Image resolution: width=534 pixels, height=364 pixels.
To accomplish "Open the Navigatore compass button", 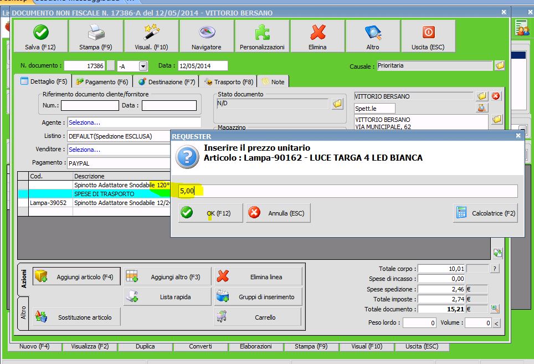I will click(207, 36).
